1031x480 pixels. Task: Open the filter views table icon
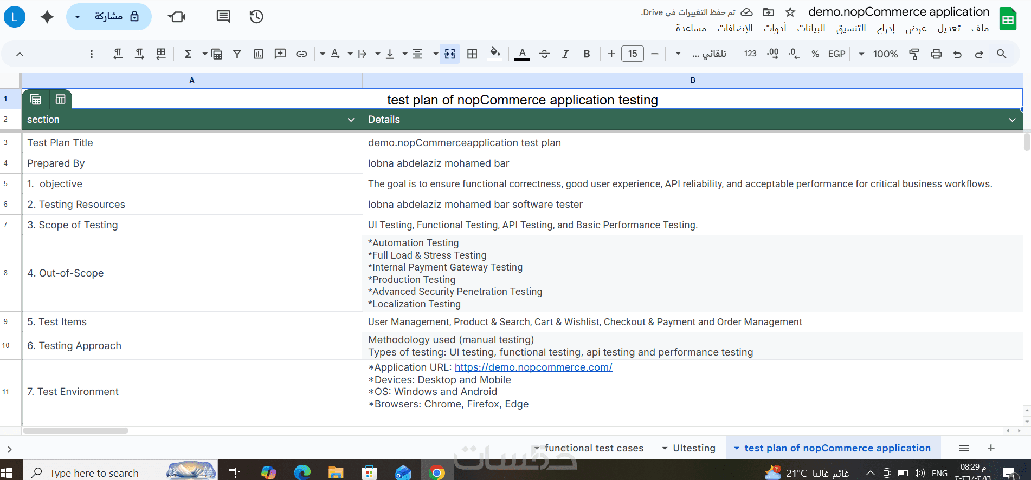point(217,54)
